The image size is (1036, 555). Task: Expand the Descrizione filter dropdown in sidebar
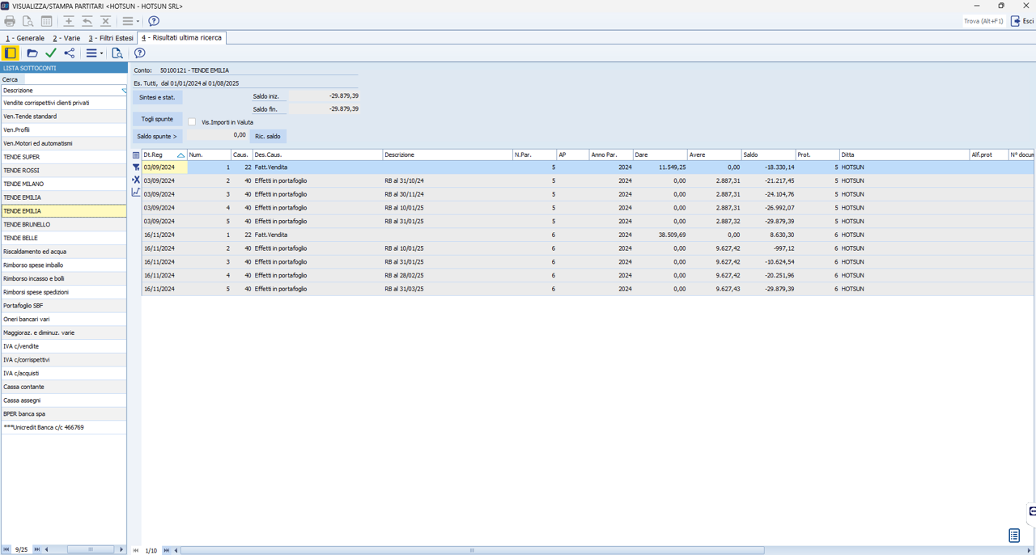[123, 91]
